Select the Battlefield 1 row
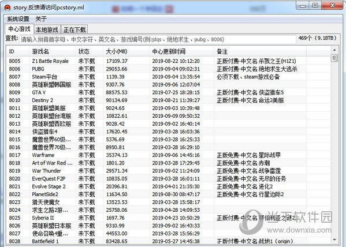Screen dimensions: 346x247 point(169,241)
